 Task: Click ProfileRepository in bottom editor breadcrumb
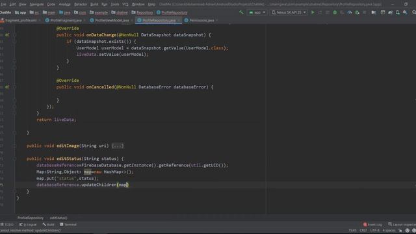(31, 218)
